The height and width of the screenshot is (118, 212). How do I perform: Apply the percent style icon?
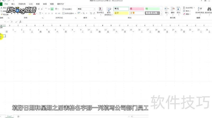[83, 13]
